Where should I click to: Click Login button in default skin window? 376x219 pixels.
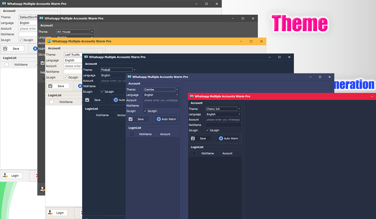click(12, 176)
